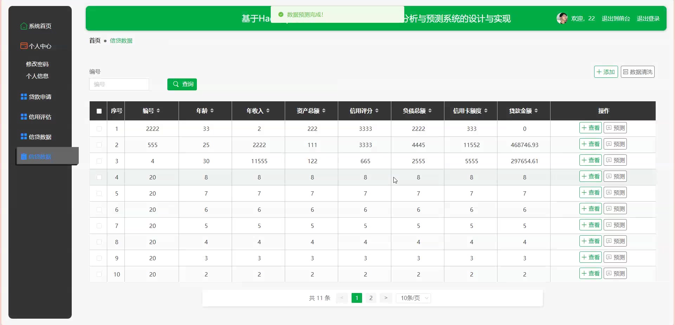Open 系统首页 in sidebar
This screenshot has width=675, height=325.
click(40, 26)
